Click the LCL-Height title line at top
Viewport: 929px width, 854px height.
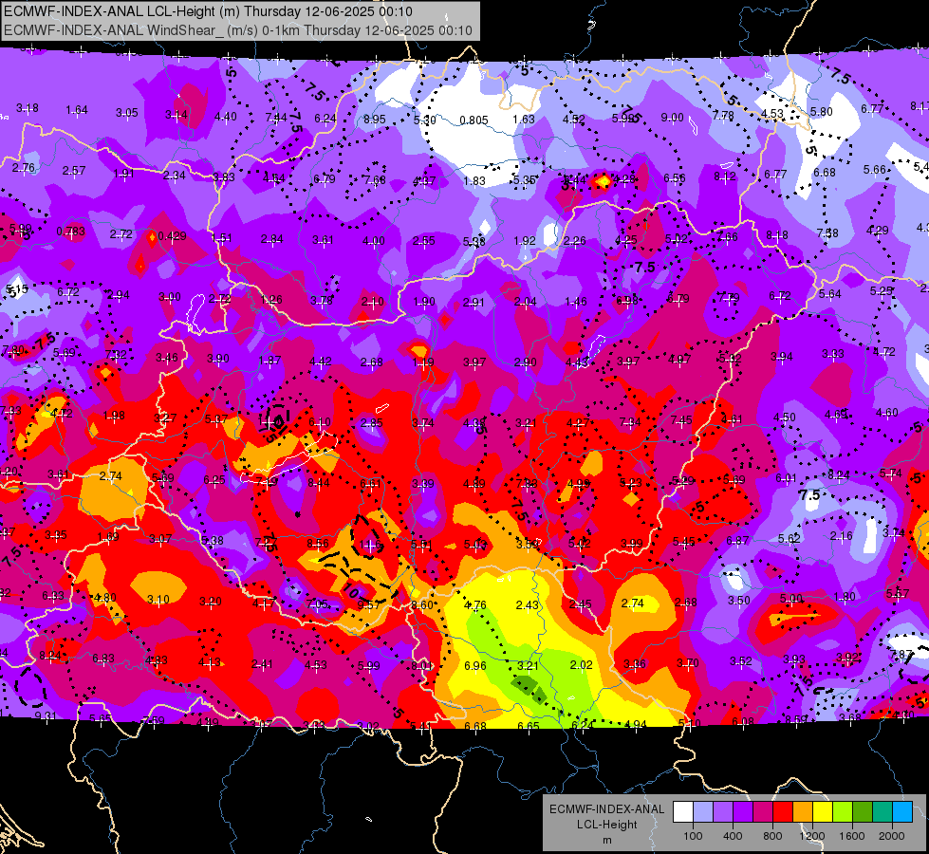(208, 11)
